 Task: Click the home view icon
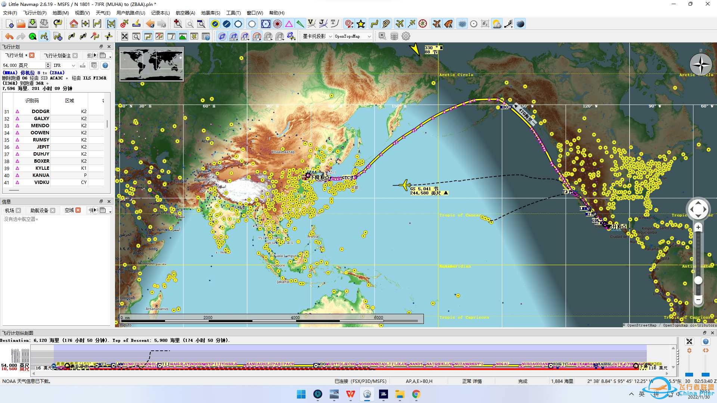click(74, 24)
